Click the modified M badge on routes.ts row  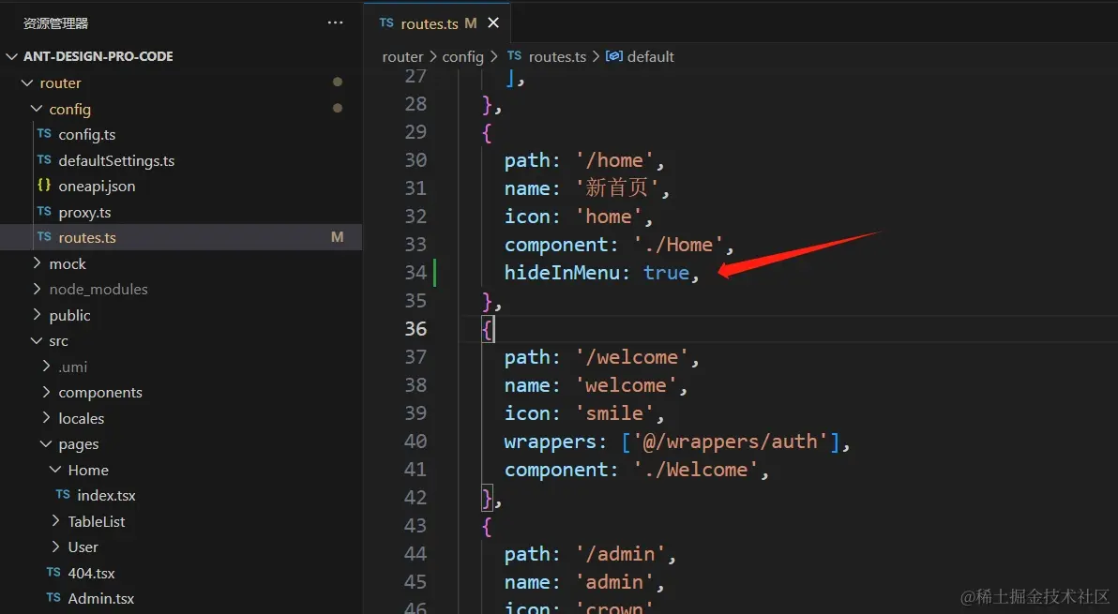point(338,237)
